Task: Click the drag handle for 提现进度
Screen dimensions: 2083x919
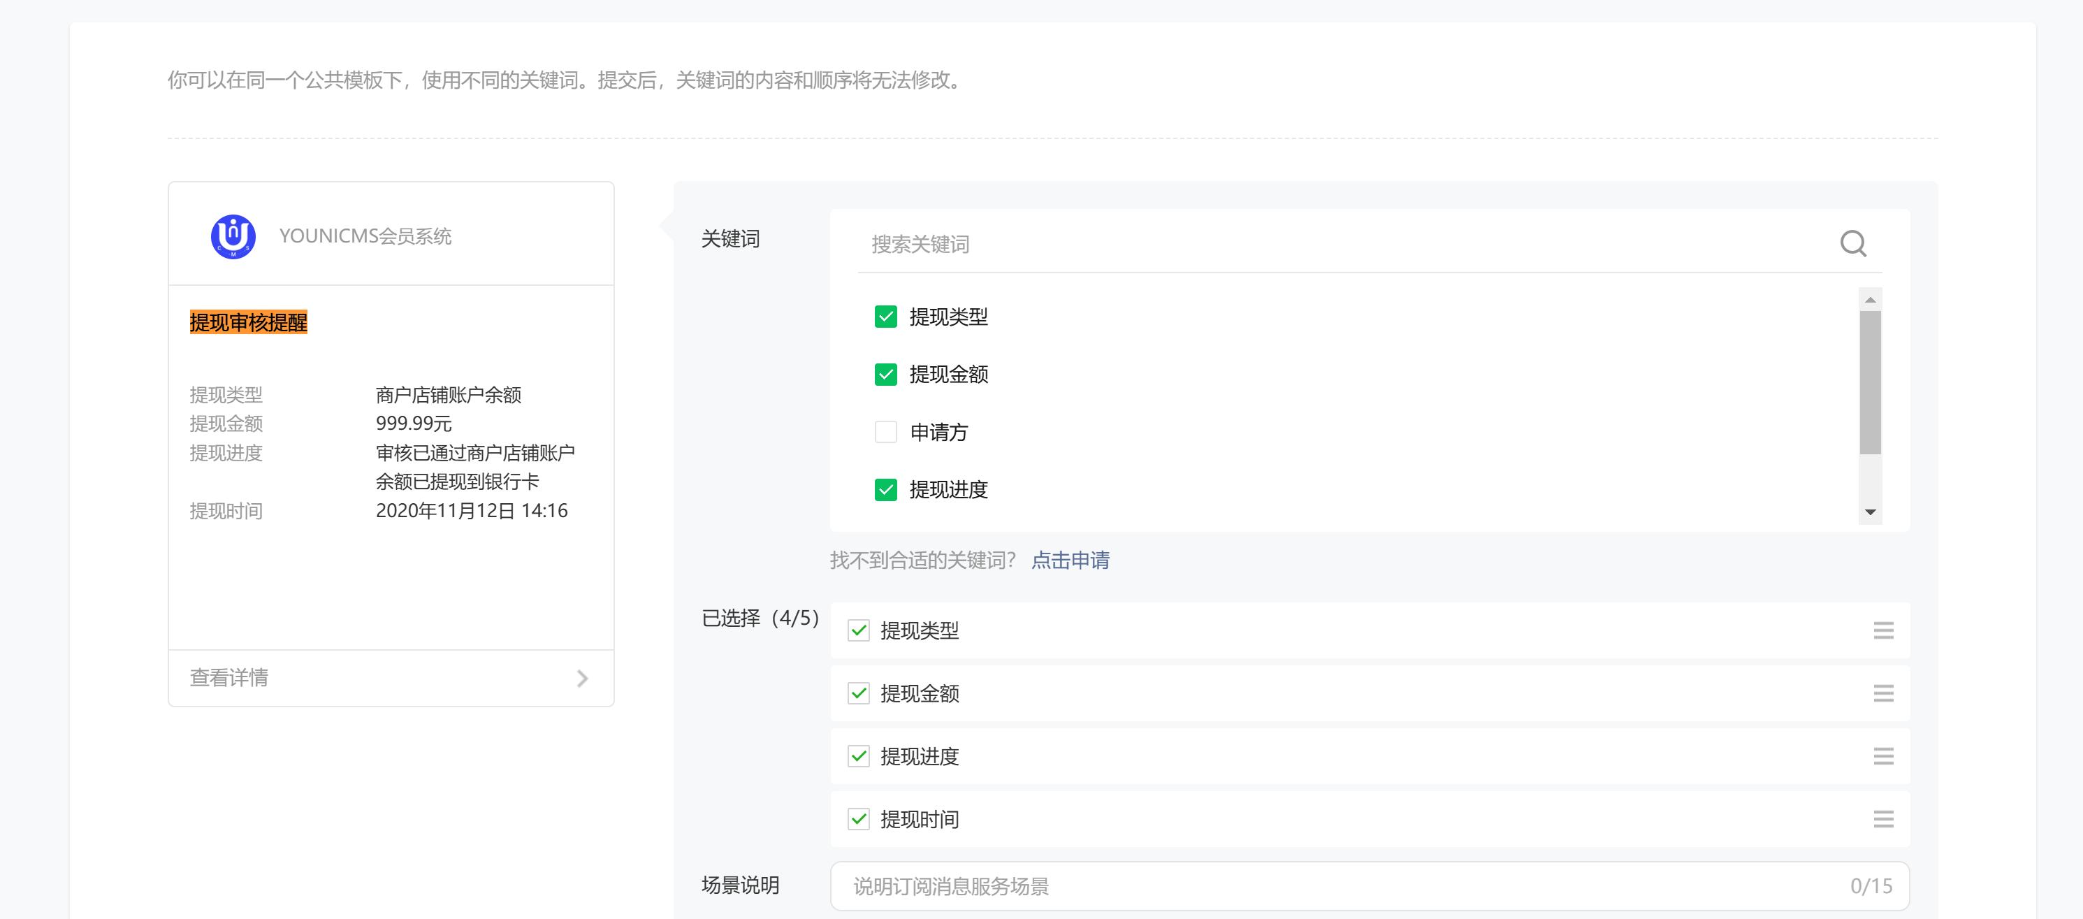Action: pos(1883,756)
